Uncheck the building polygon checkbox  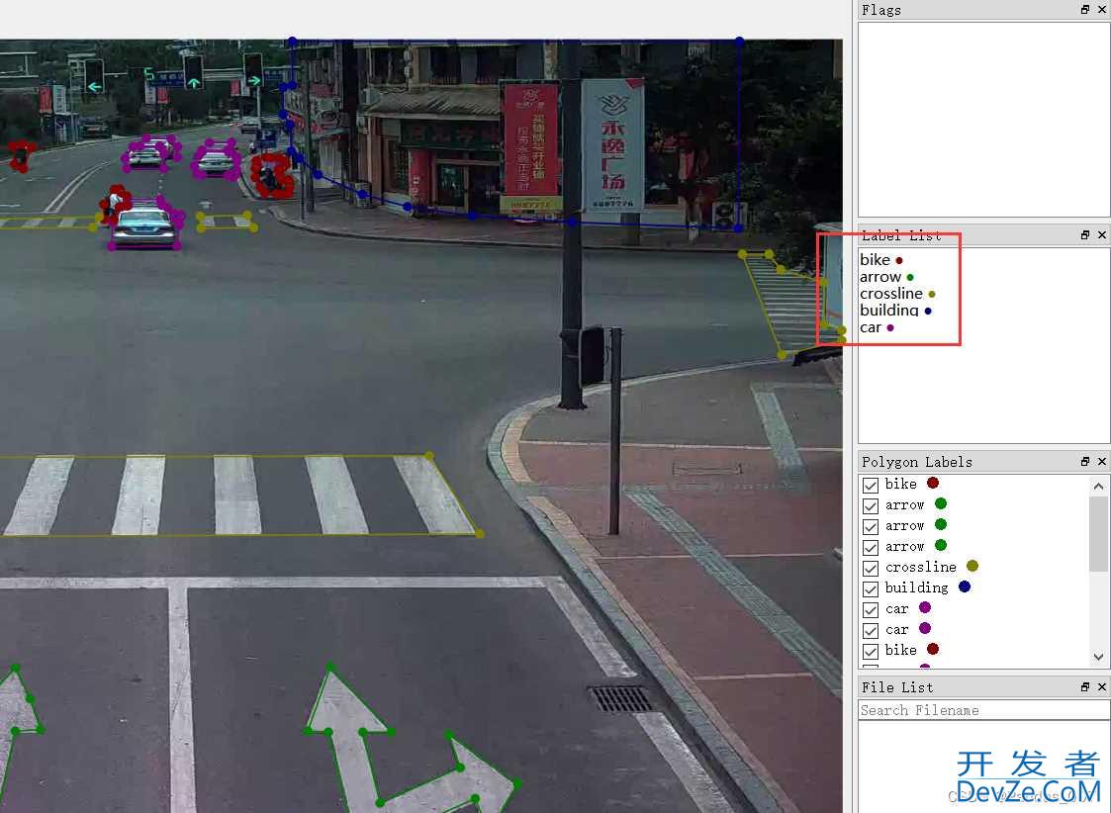870,588
